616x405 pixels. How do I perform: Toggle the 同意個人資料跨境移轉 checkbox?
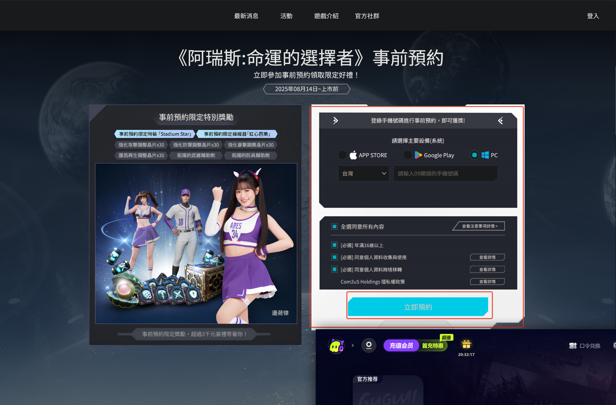334,269
